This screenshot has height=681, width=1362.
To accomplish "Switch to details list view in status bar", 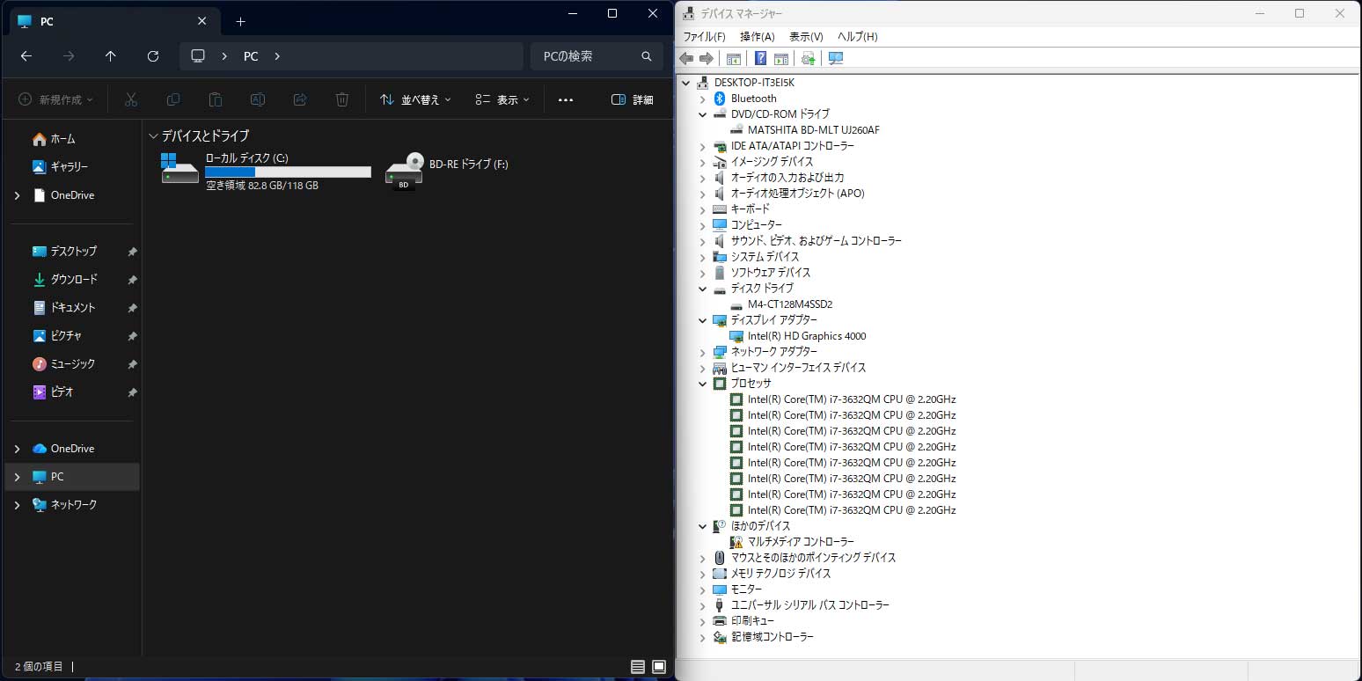I will tap(638, 667).
